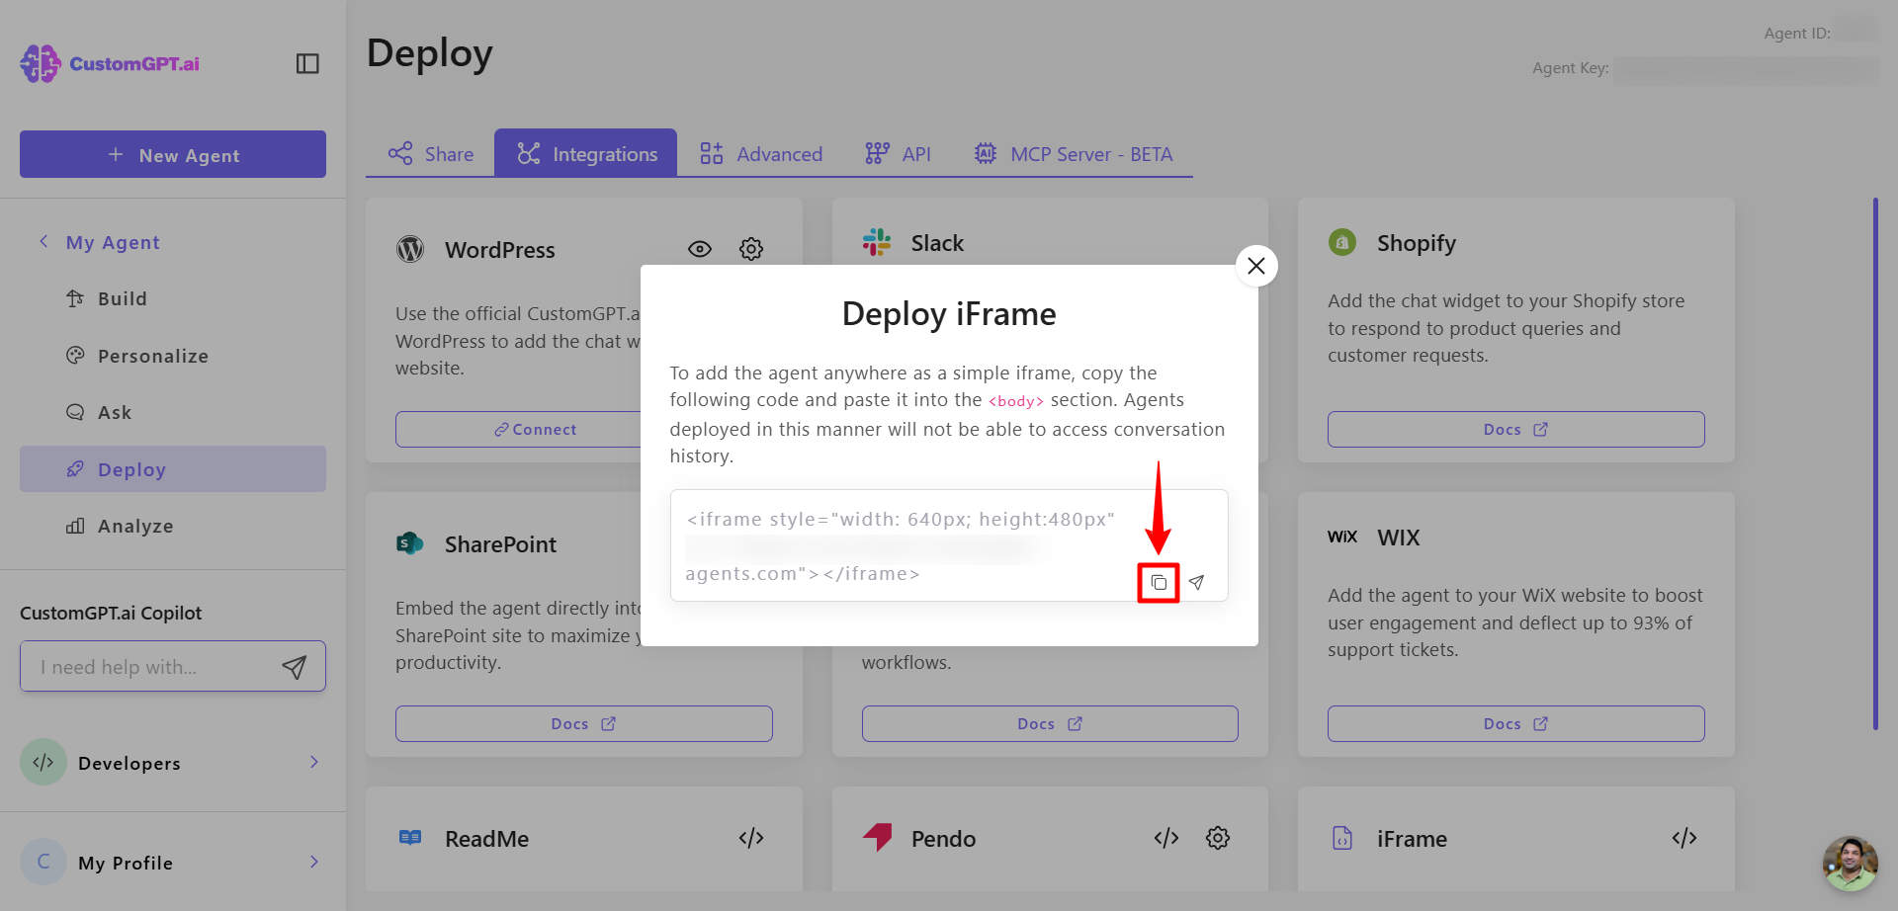Screen dimensions: 1898x911
Task: Open the iFrame card embed code icon
Action: [1684, 838]
